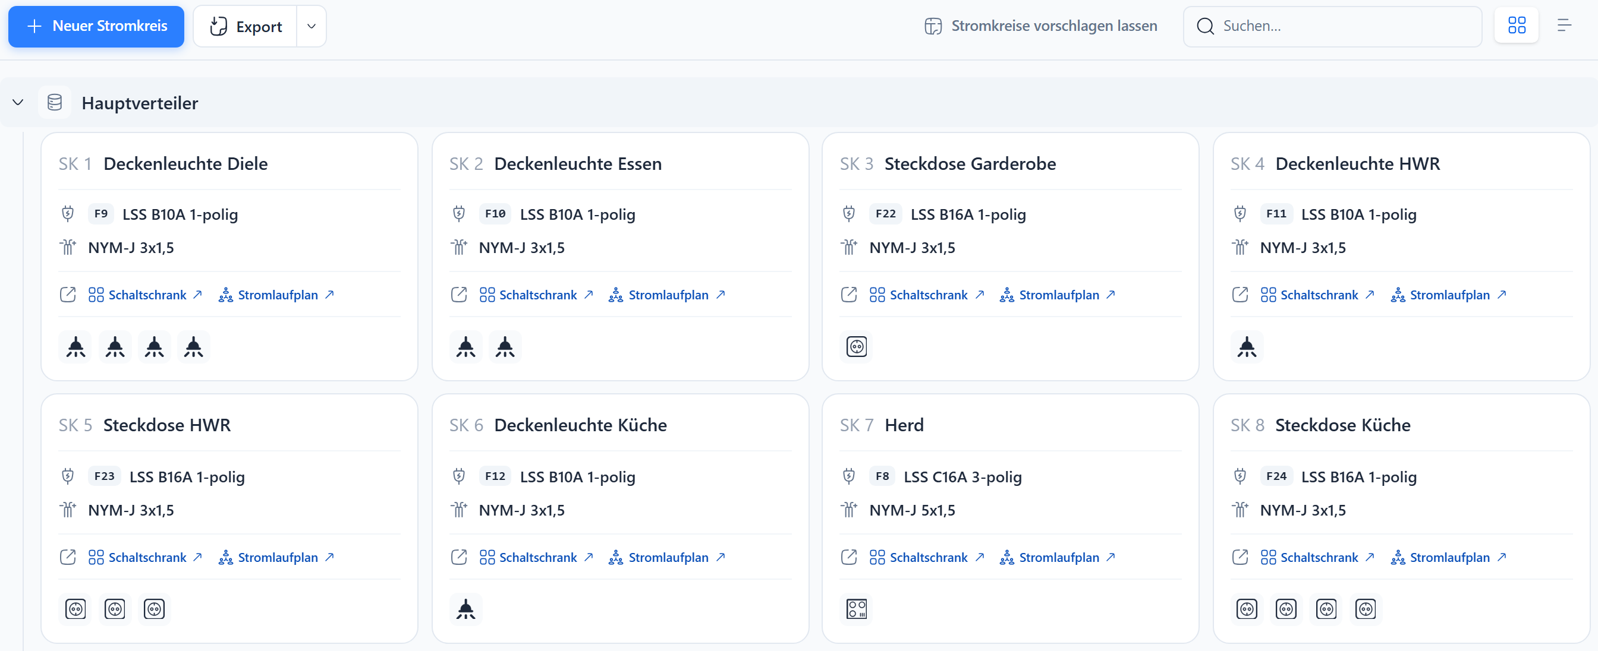The height and width of the screenshot is (651, 1598).
Task: Click Stromkreise vorschlagen lassen
Action: 1041,26
